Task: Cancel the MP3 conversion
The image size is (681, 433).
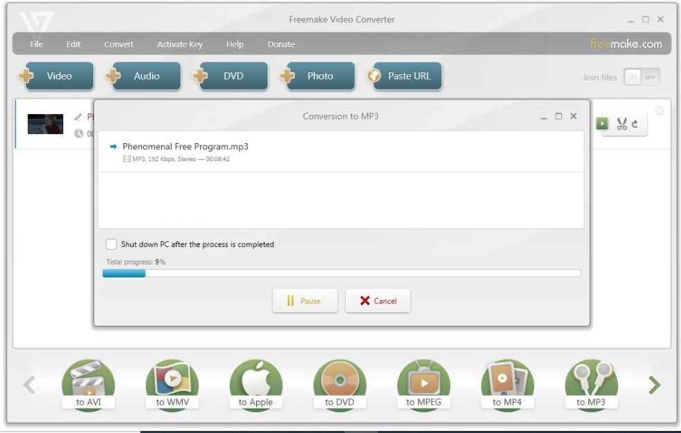Action: [x=378, y=301]
